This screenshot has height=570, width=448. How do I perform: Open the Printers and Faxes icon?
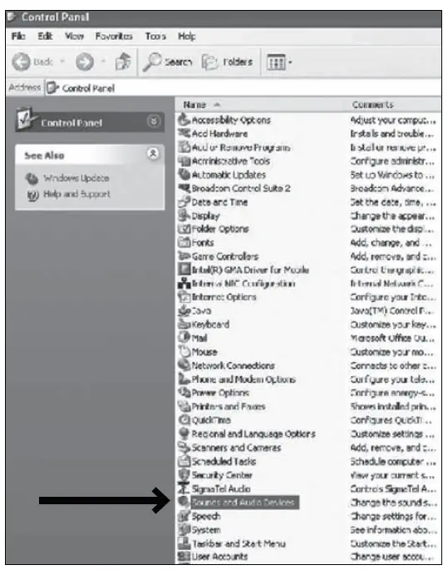point(184,406)
